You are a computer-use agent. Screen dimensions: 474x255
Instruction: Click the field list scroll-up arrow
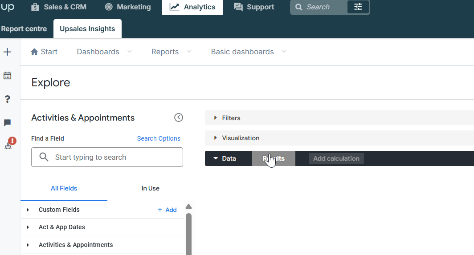click(188, 206)
